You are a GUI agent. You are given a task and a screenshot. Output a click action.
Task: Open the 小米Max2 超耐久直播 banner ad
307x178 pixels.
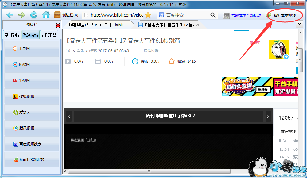point(260,87)
